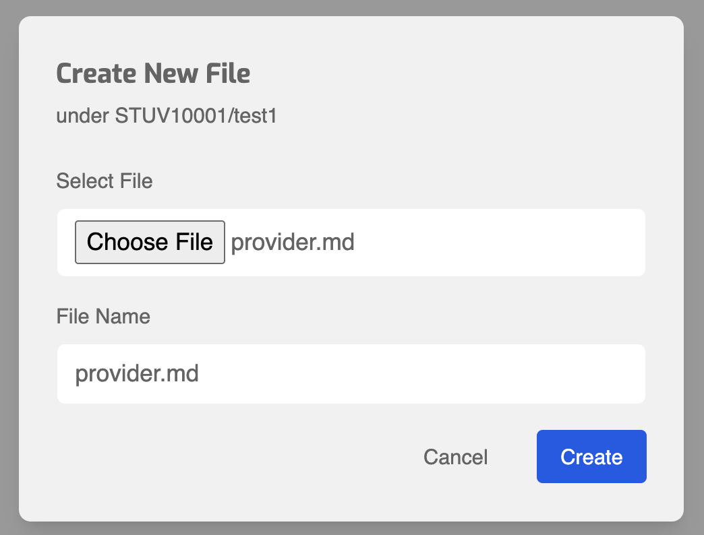704x535 pixels.
Task: Click empty dialog space left of Cancel
Action: tap(236, 457)
